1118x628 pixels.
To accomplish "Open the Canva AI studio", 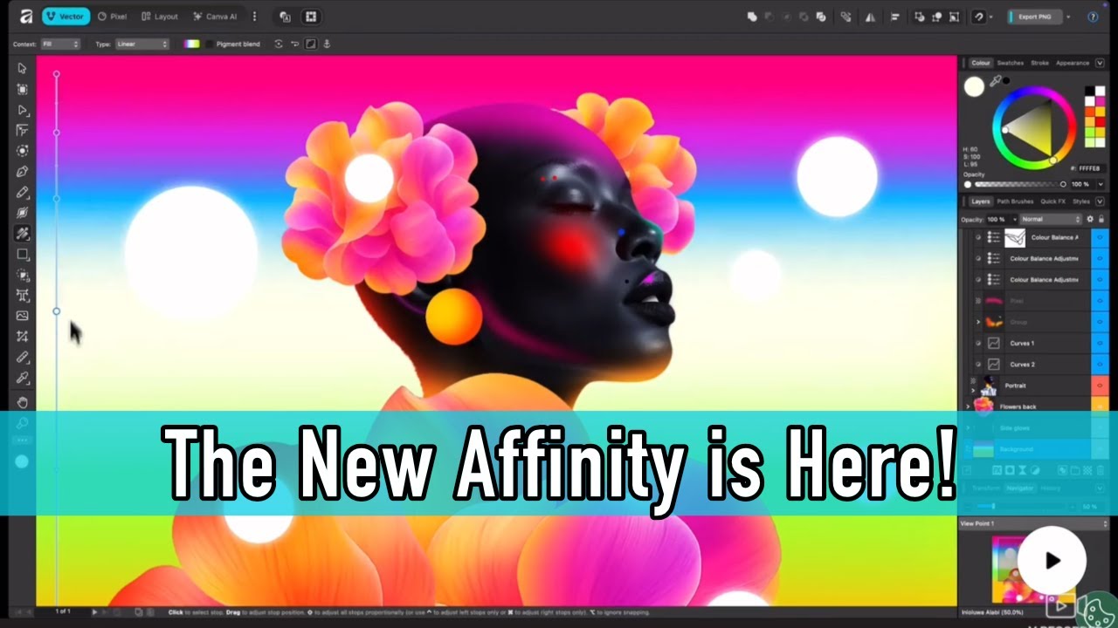I will tap(215, 17).
